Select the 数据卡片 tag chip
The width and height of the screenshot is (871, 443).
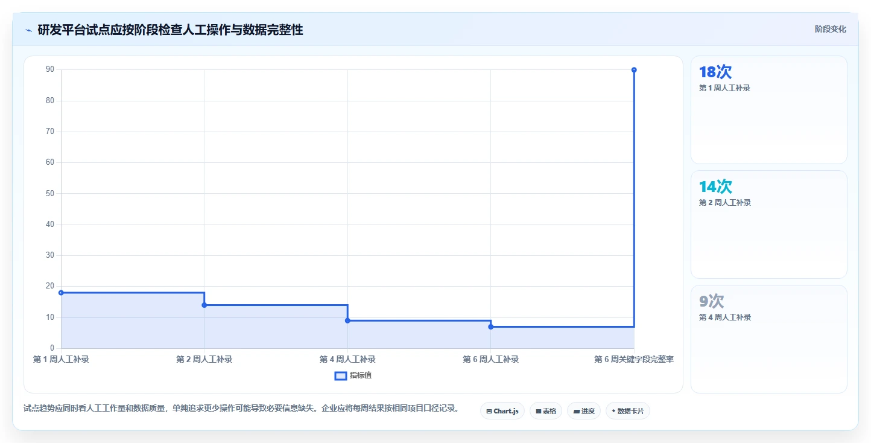tap(628, 411)
